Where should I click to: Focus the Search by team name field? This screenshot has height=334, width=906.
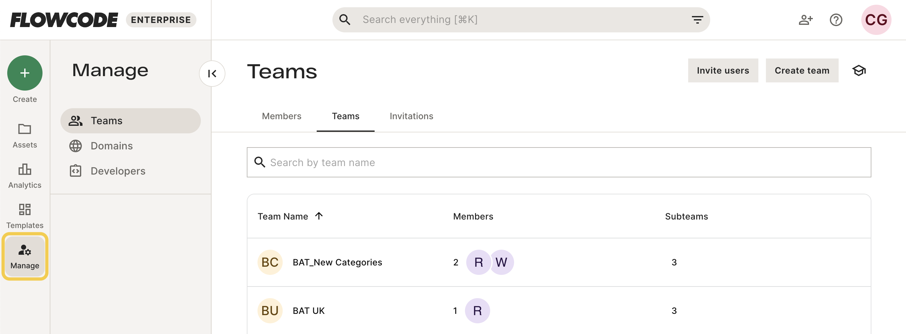[x=559, y=162]
